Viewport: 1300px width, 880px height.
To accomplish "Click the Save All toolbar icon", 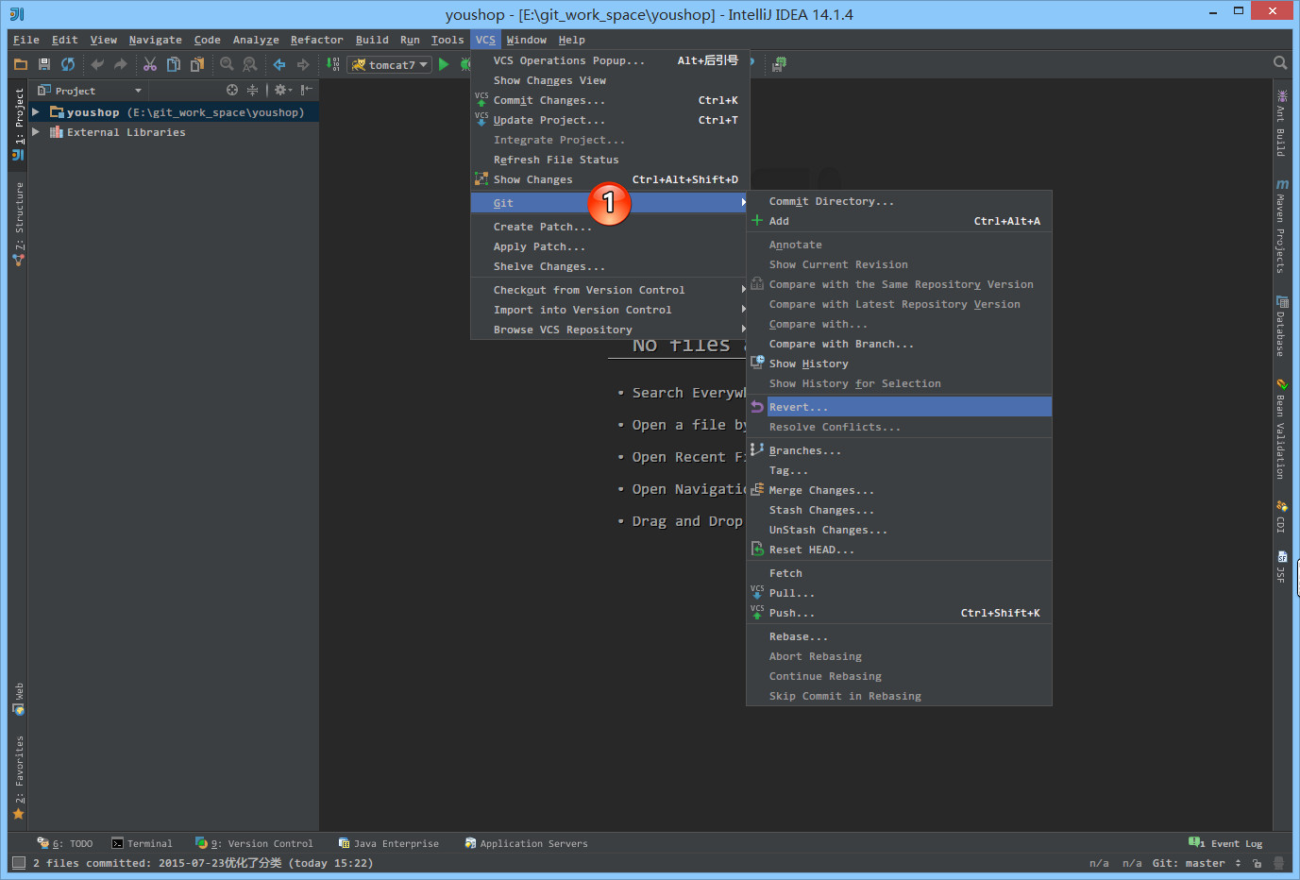I will (43, 64).
